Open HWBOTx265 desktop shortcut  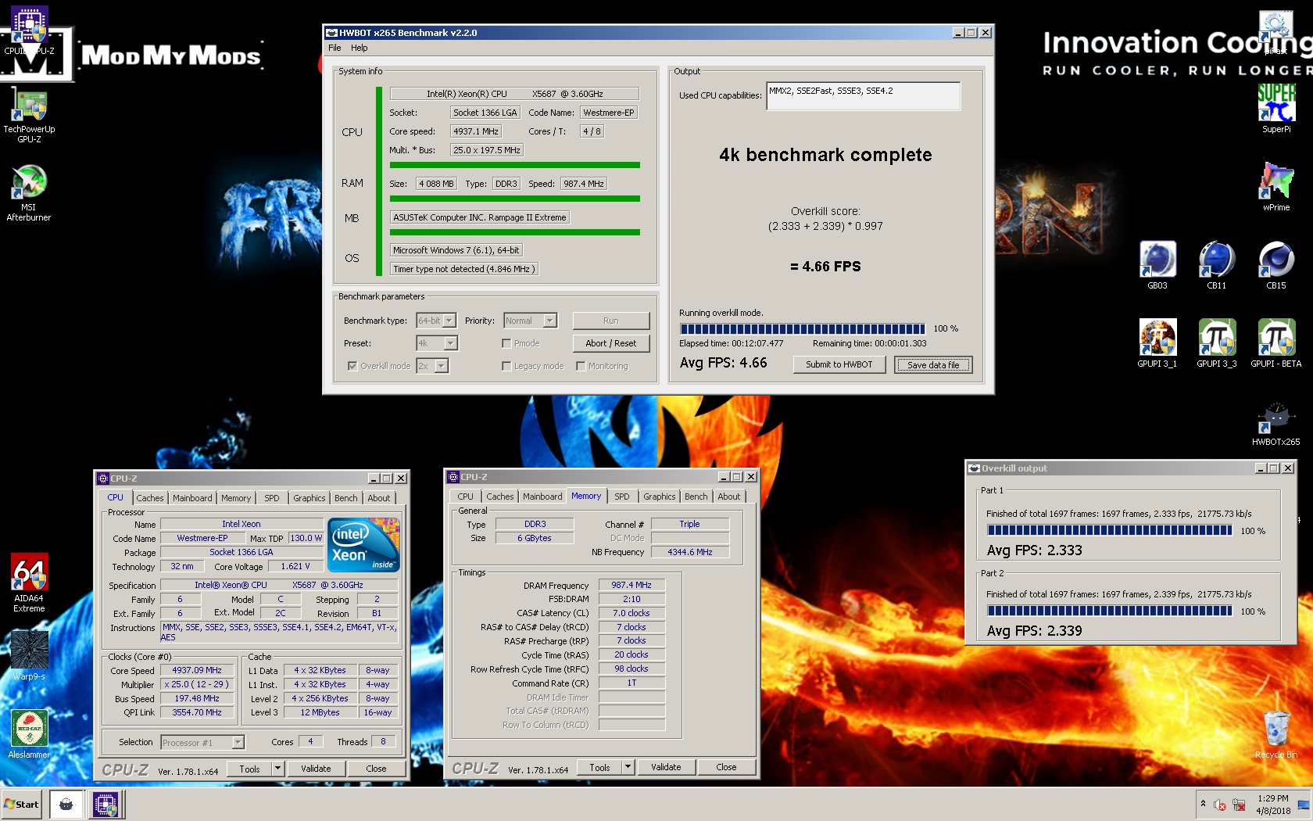pyautogui.click(x=1276, y=423)
